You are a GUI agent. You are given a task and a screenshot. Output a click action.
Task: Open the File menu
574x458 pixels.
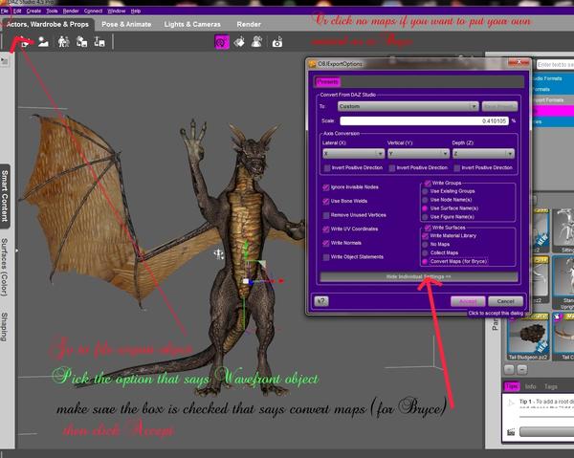[x=7, y=11]
